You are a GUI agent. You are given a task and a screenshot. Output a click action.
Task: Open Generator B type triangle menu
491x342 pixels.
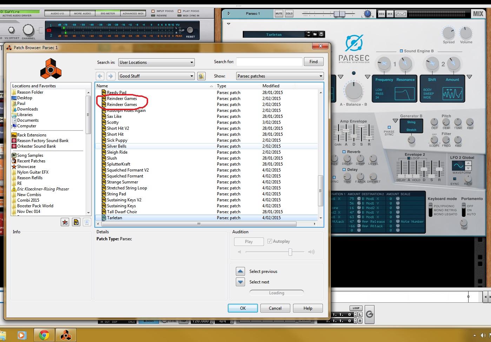pos(395,121)
